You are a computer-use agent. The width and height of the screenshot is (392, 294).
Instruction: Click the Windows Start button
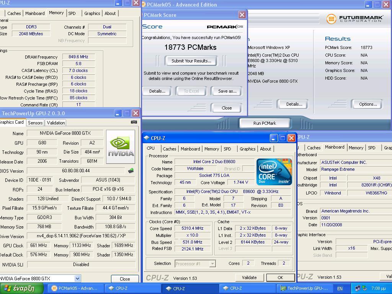tap(22, 289)
